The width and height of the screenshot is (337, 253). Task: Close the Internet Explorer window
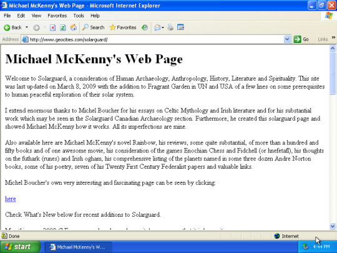click(x=331, y=6)
